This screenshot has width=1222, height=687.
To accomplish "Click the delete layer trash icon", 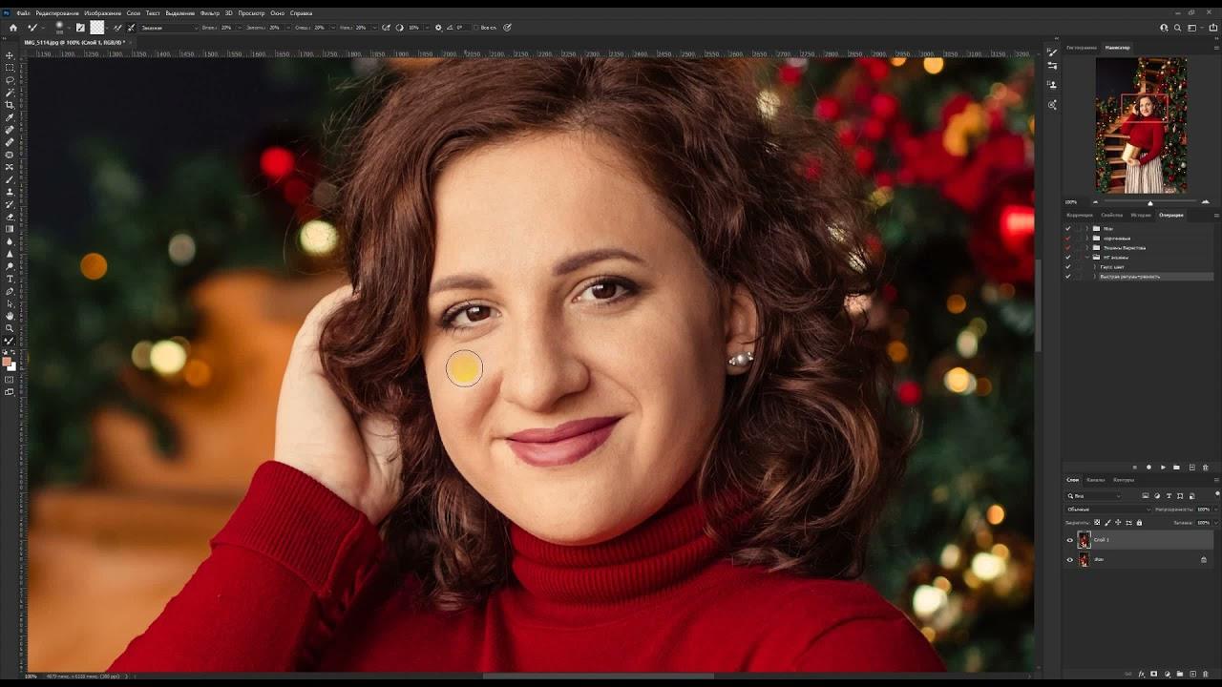I will [x=1205, y=675].
